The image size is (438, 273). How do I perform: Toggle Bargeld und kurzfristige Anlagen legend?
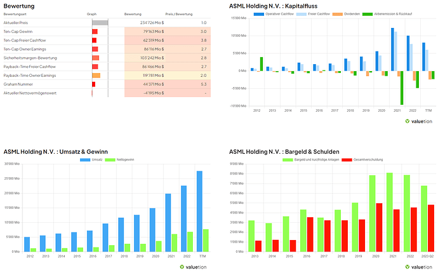pyautogui.click(x=310, y=160)
